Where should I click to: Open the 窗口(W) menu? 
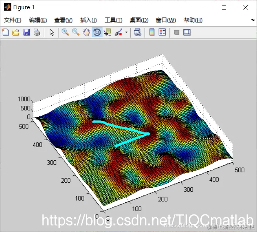[x=166, y=20]
